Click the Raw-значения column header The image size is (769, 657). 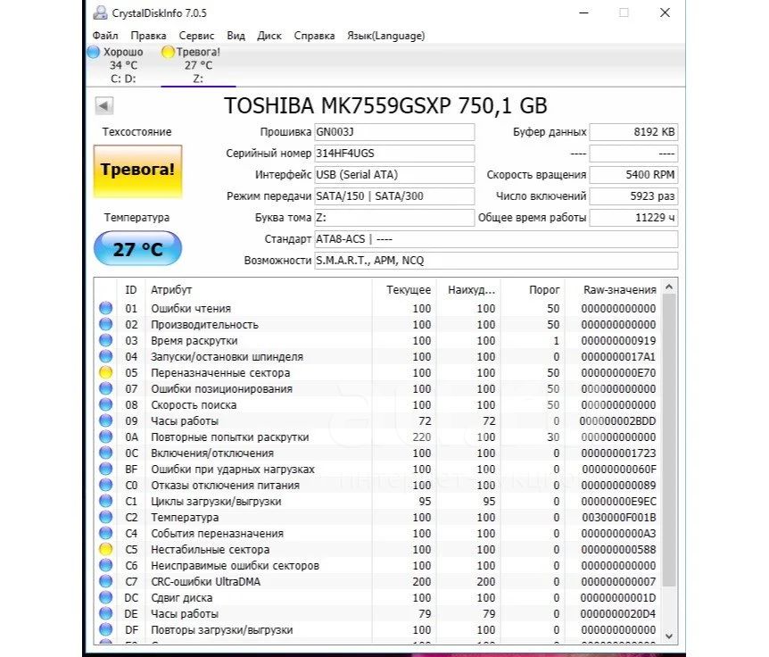pyautogui.click(x=614, y=290)
